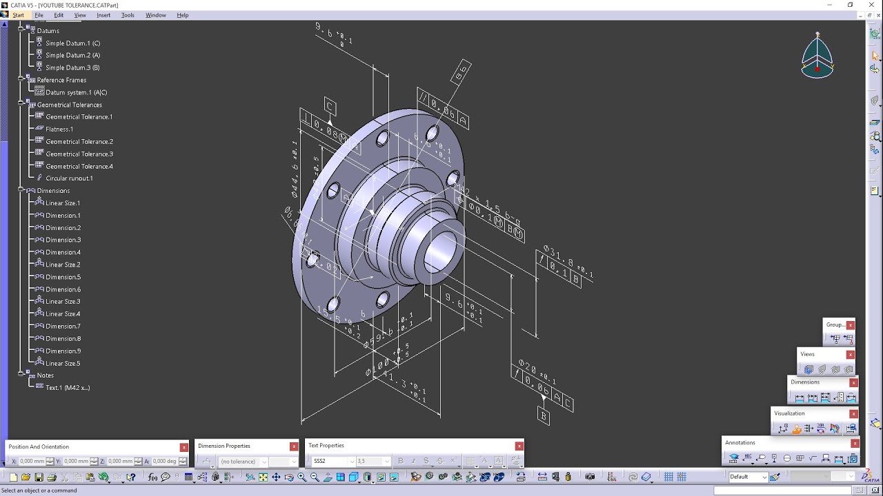The width and height of the screenshot is (883, 496).
Task: Close the Text Properties toolbar
Action: pyautogui.click(x=519, y=446)
